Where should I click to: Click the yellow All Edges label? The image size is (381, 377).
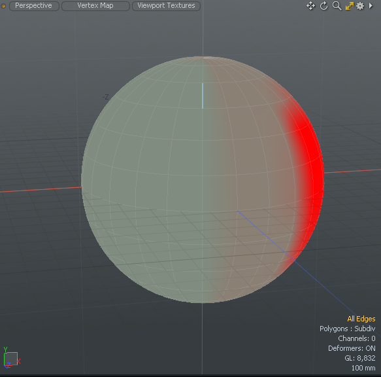click(x=361, y=319)
